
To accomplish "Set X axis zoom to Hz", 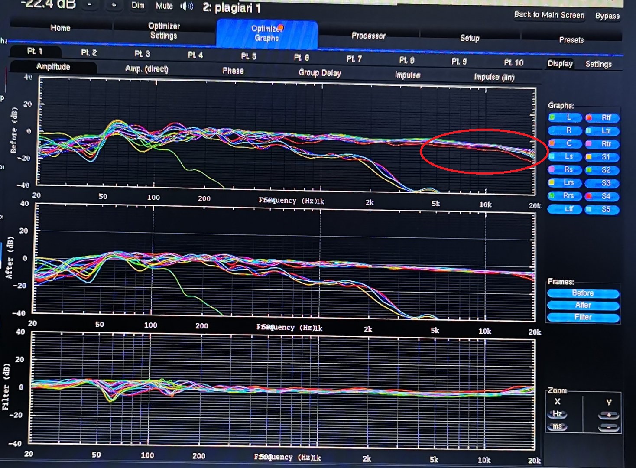I will coord(557,414).
